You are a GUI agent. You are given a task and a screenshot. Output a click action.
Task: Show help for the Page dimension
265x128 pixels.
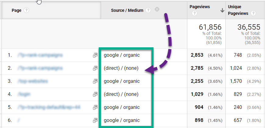pos(26,10)
